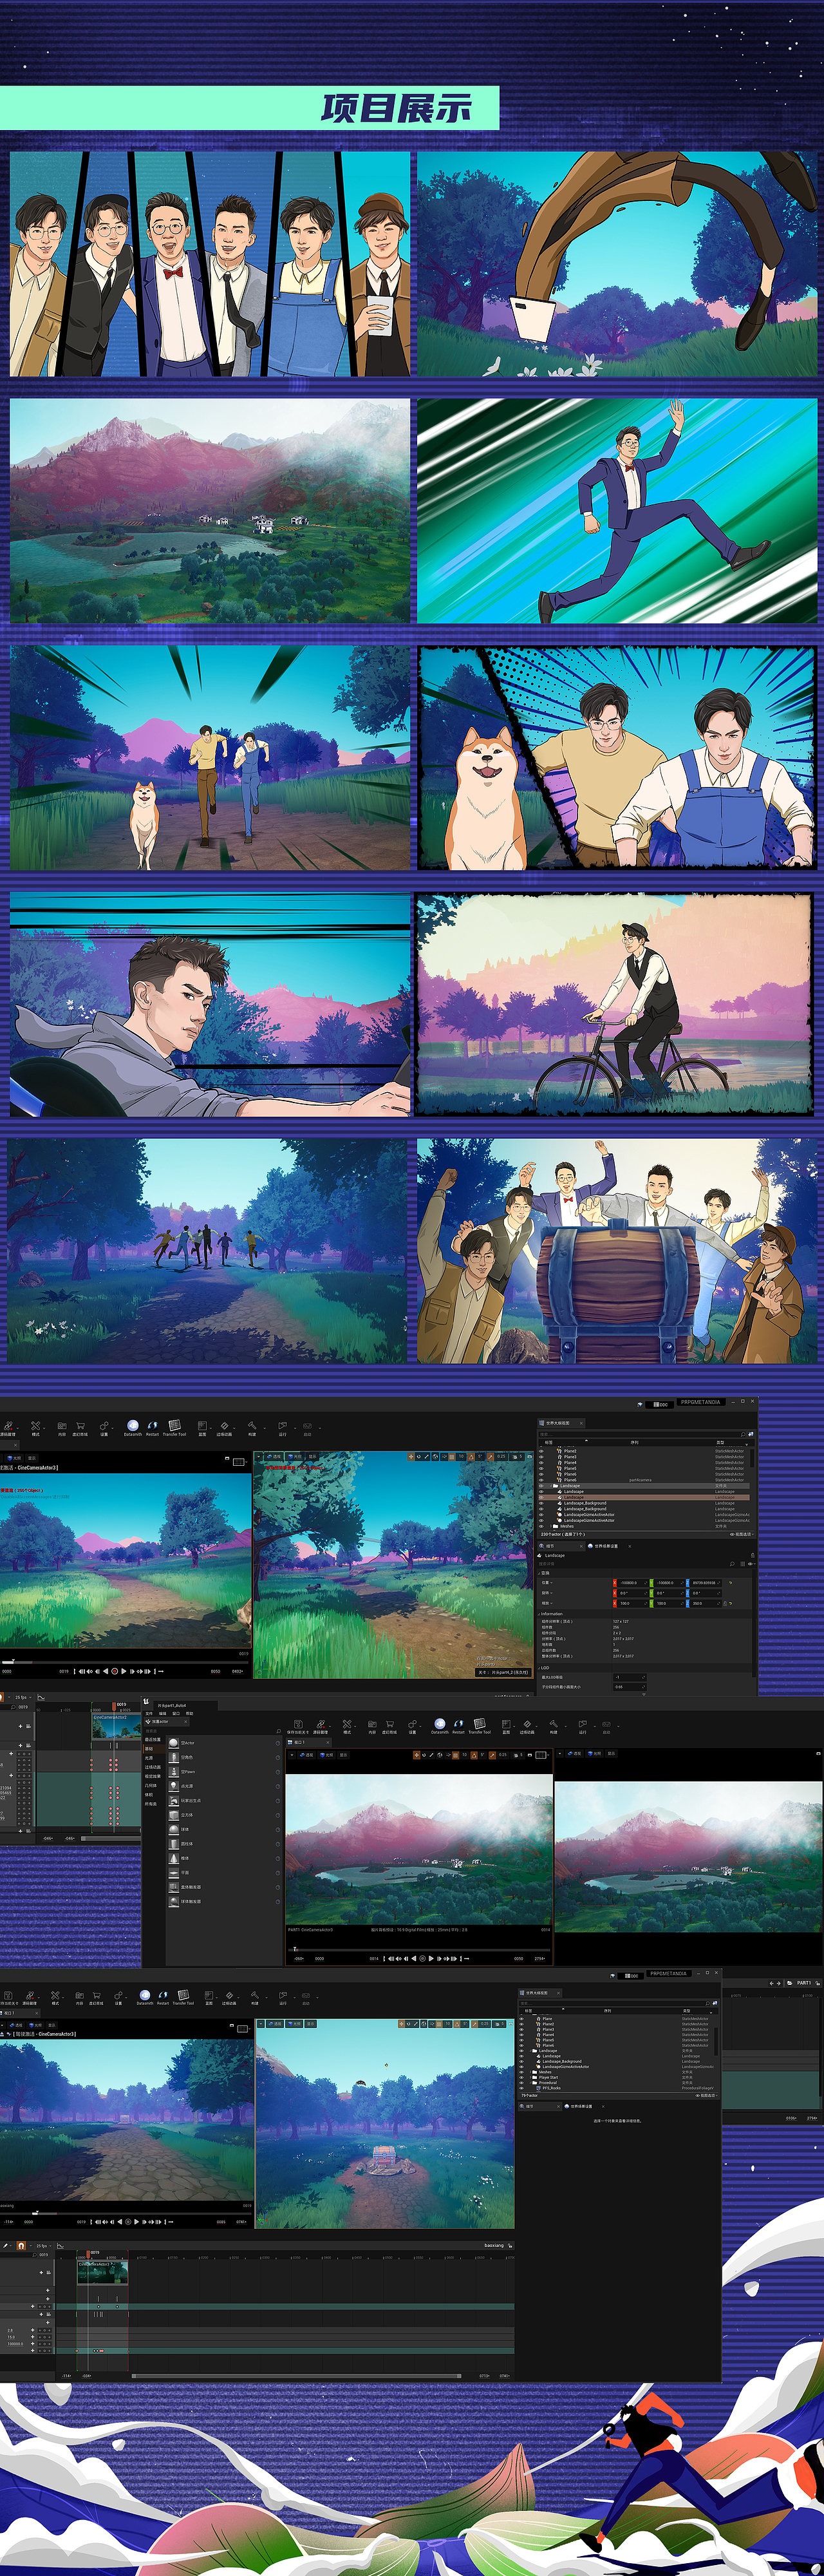Click 模式 tools icon in top editor toolbar
Image resolution: width=824 pixels, height=2576 pixels.
coord(36,1426)
